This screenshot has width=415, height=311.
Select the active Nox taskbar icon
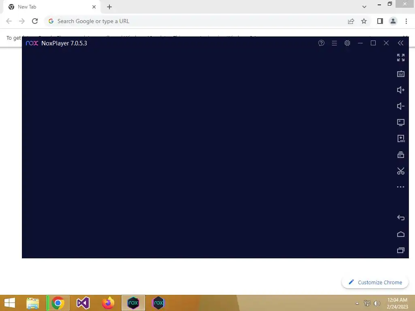(133, 303)
